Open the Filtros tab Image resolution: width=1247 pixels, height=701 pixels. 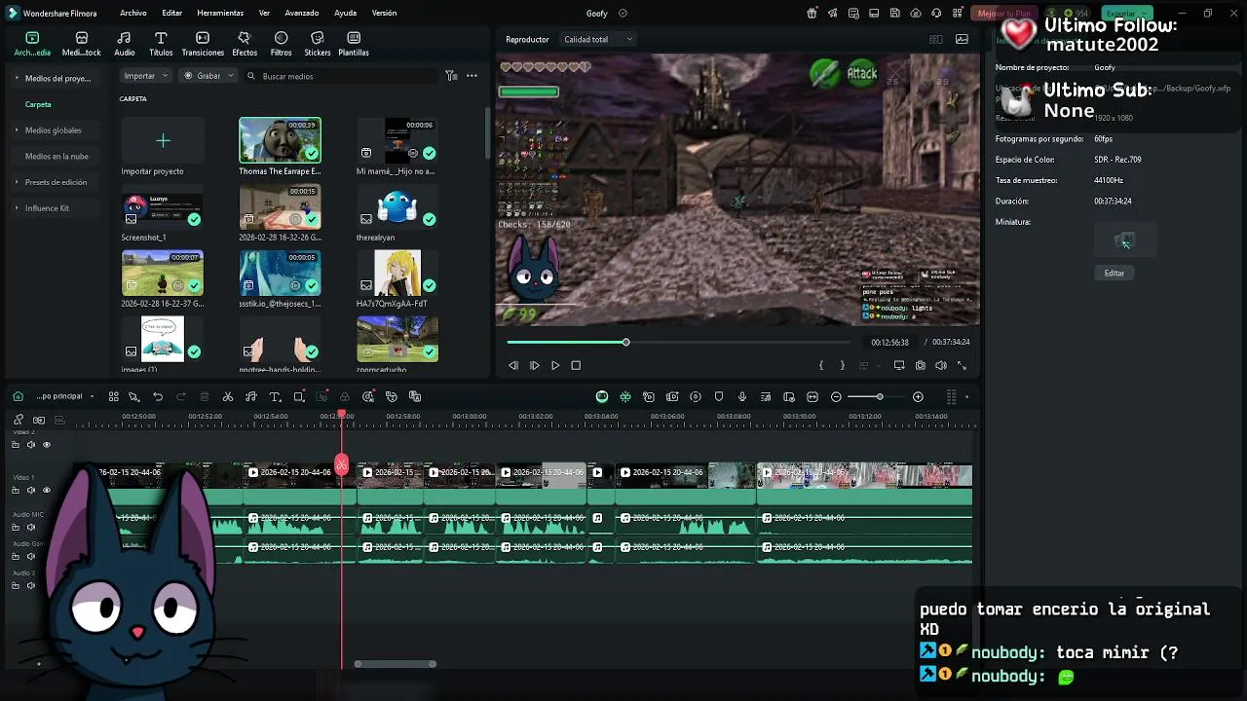281,44
